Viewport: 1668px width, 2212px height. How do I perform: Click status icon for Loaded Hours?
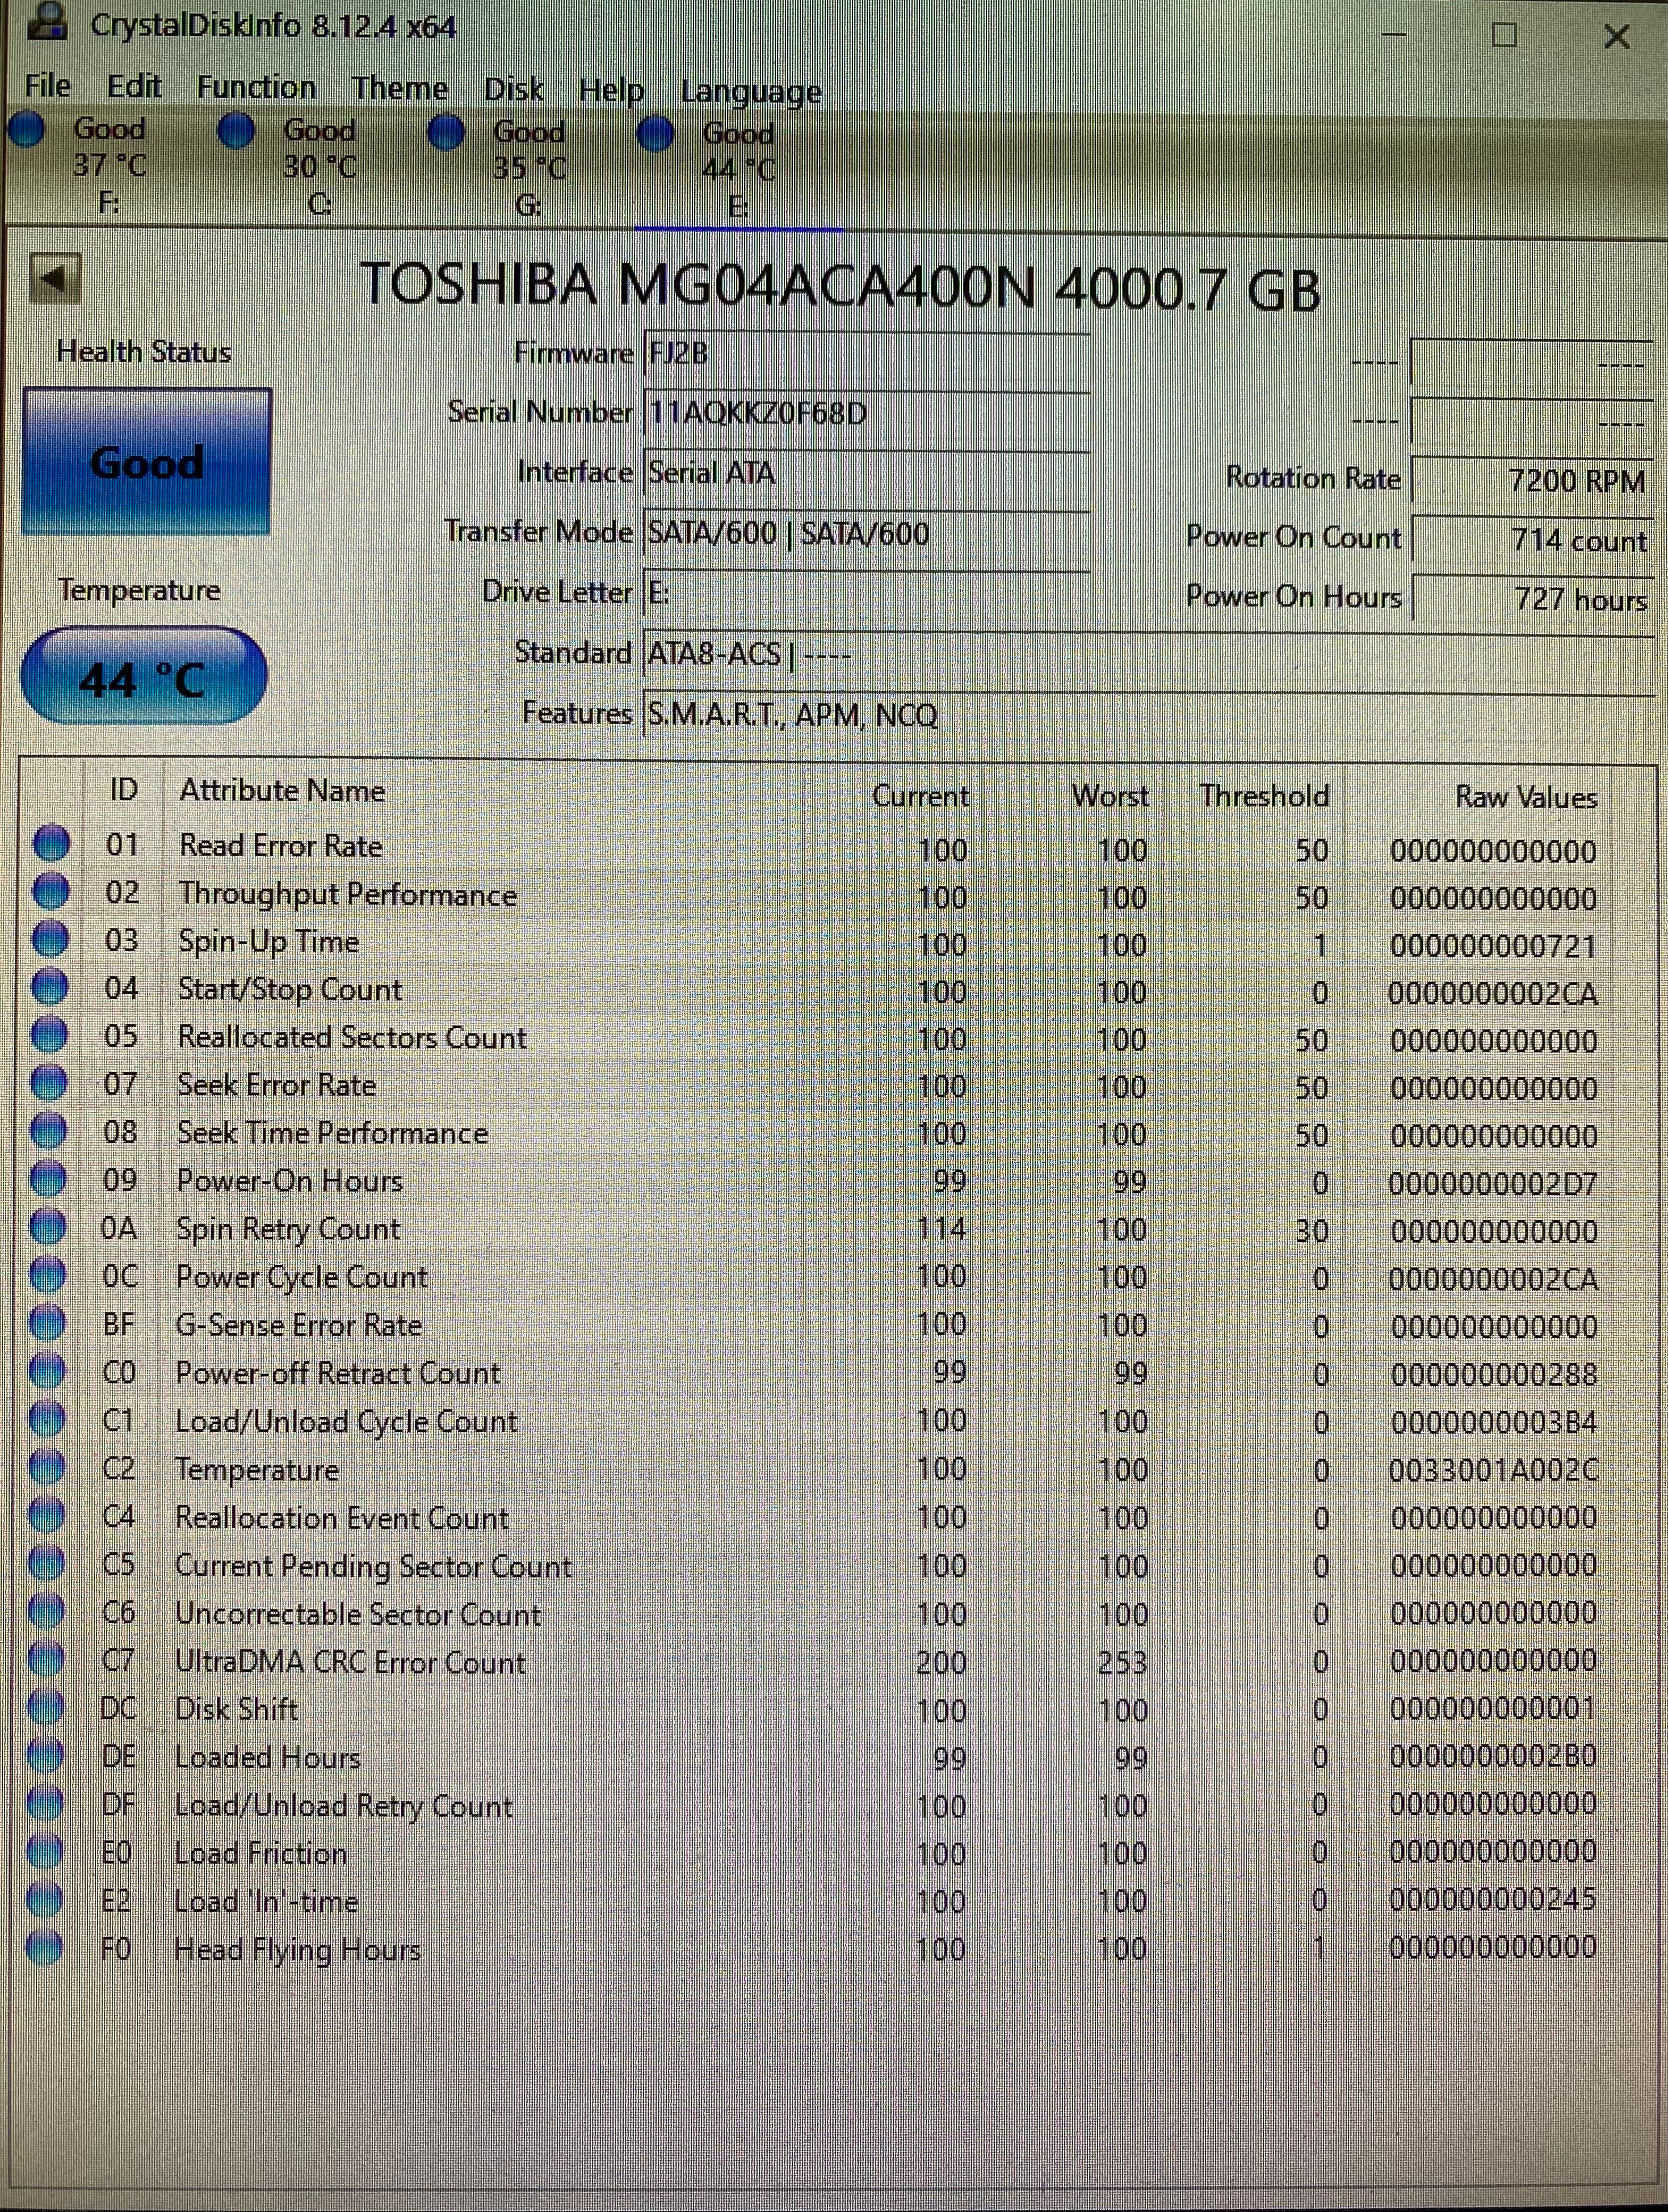(x=45, y=1755)
